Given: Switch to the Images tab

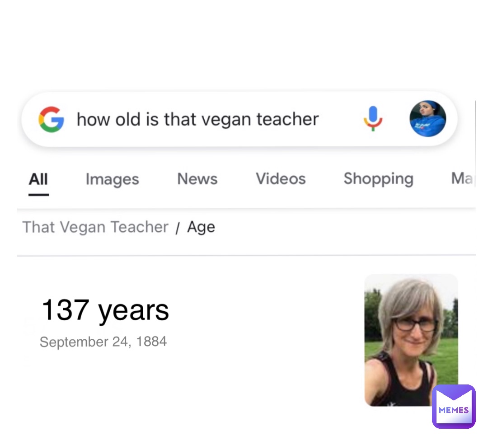Looking at the screenshot, I should 112,179.
